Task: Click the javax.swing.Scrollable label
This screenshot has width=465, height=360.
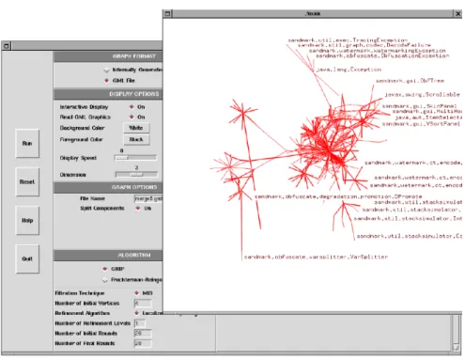Action: click(422, 95)
